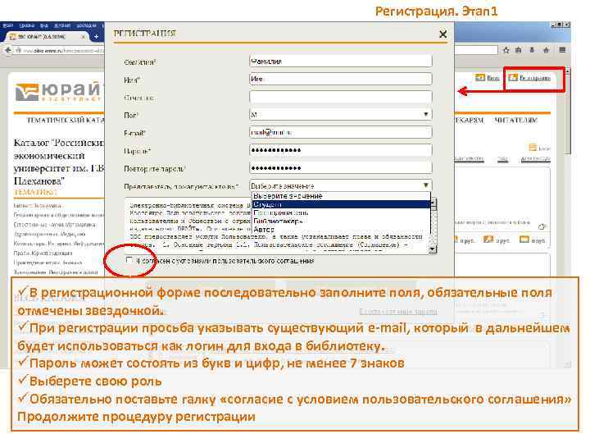Click the Повторите пароль field
The image size is (590, 443).
(x=341, y=167)
